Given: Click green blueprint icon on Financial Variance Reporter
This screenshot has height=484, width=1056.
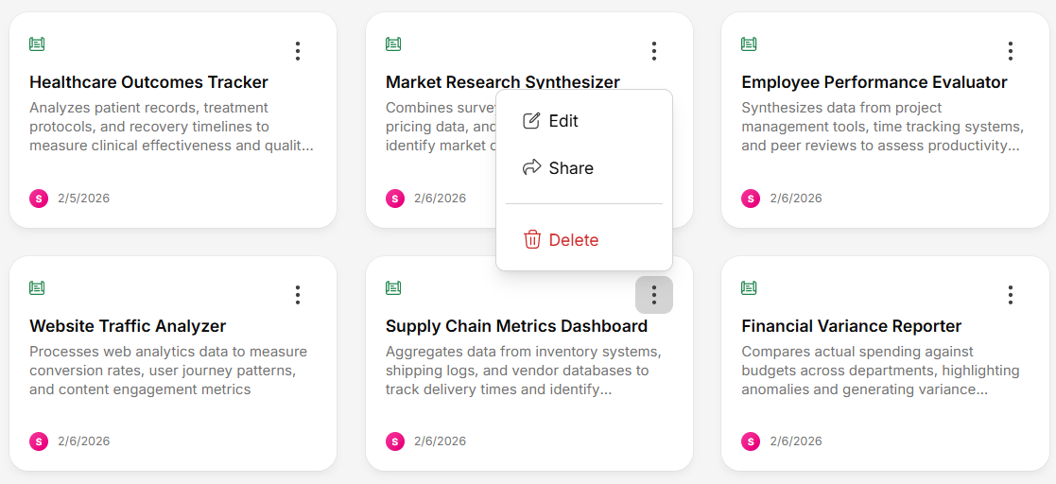Looking at the screenshot, I should [x=750, y=287].
